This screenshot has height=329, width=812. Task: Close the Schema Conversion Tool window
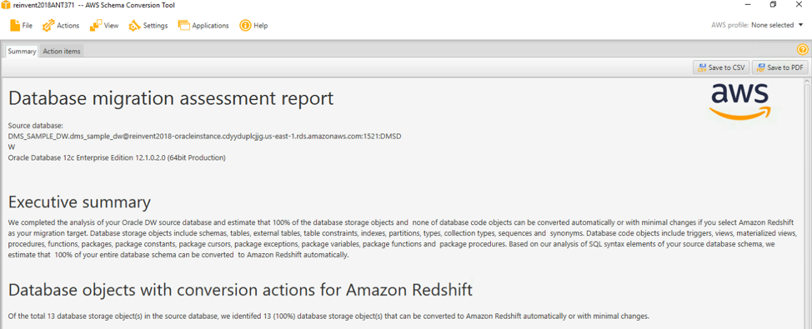pos(798,5)
